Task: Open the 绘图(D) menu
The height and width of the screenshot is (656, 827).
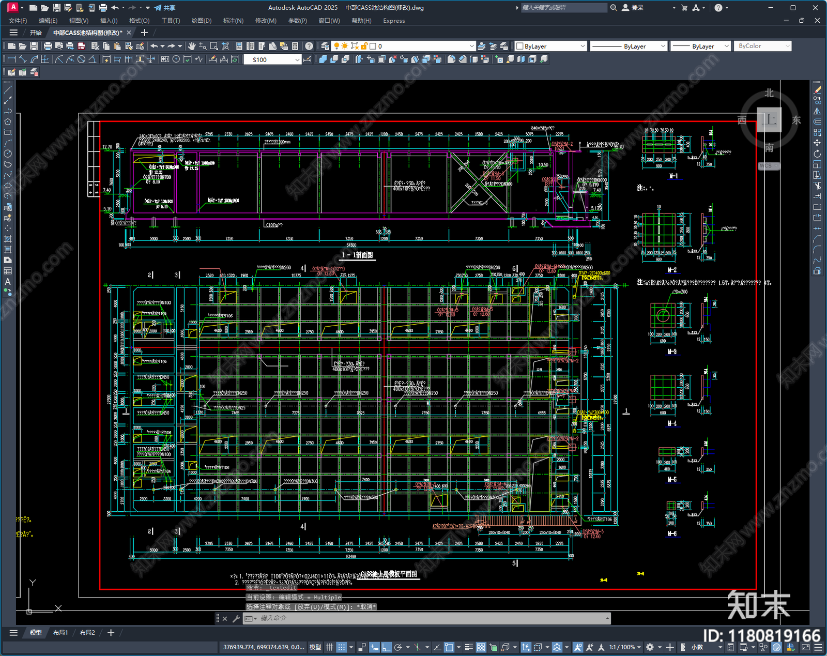Action: [x=202, y=21]
